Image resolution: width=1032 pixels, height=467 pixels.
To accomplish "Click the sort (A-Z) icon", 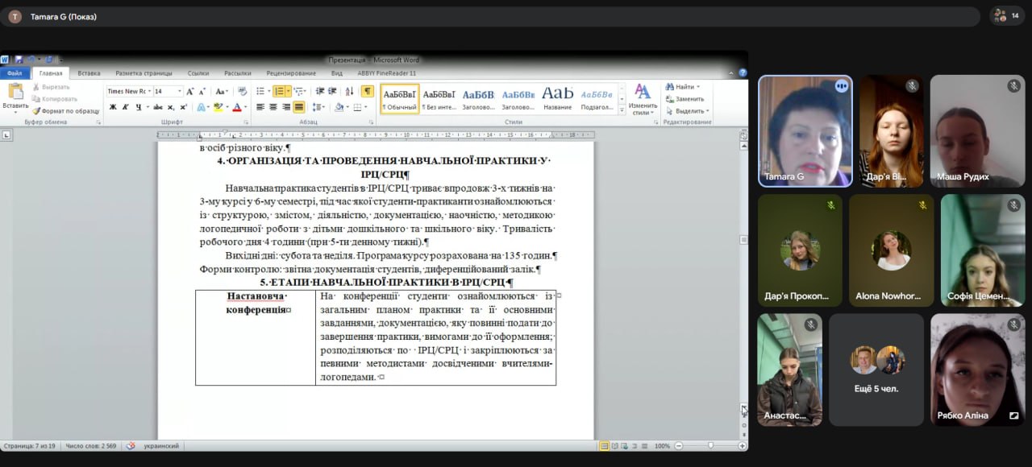I will [x=348, y=91].
